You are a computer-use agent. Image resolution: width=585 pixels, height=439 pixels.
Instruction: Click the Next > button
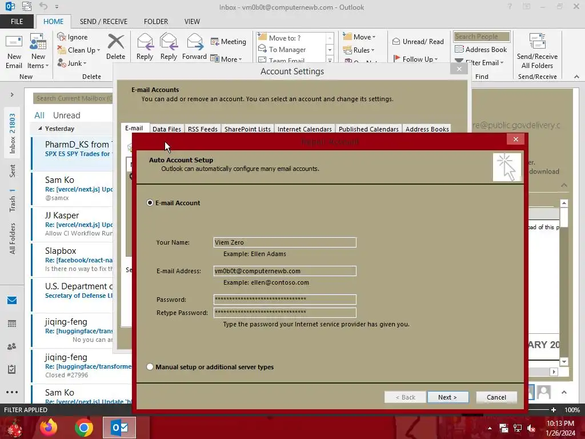tap(448, 397)
